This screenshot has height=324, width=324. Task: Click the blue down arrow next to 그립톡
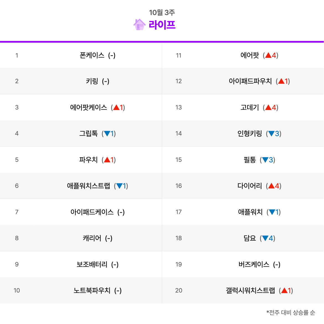pos(107,134)
